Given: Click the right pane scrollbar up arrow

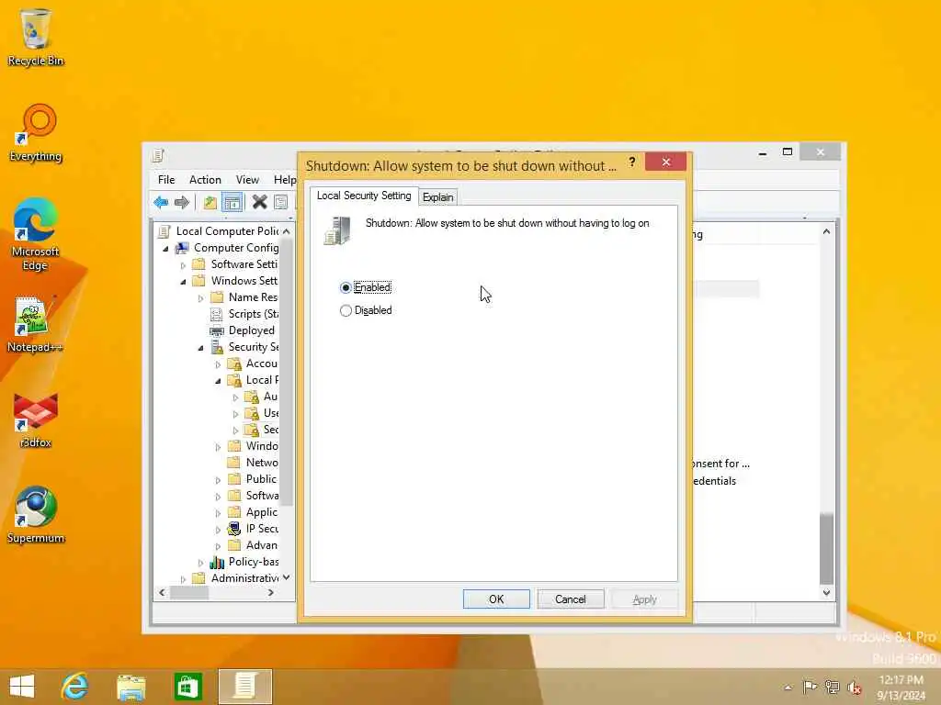Looking at the screenshot, I should tap(826, 231).
